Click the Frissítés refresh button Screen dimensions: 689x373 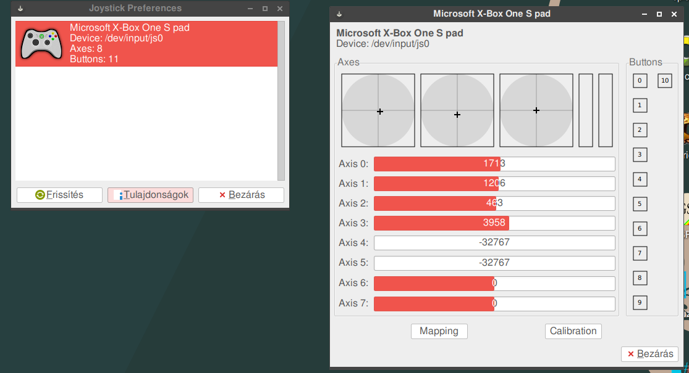(59, 195)
